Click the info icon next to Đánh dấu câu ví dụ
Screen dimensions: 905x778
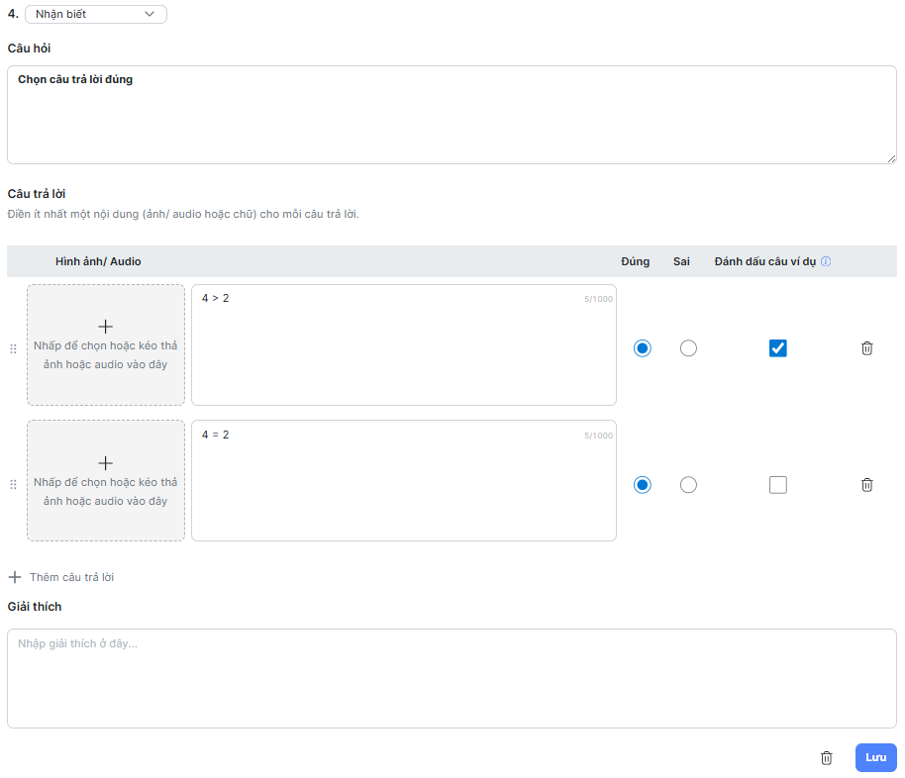click(x=826, y=262)
